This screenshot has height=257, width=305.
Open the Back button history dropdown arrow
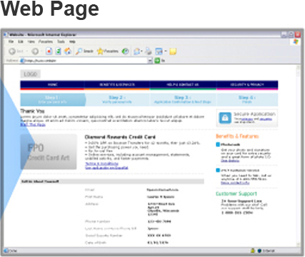pos(26,51)
